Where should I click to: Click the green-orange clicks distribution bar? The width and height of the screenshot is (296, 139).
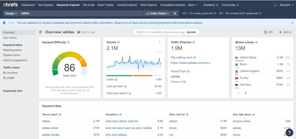click(x=134, y=76)
